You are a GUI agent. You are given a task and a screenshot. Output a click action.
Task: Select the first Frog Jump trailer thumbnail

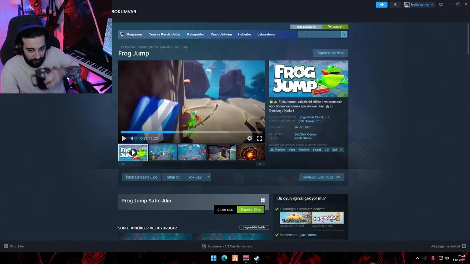coord(133,153)
